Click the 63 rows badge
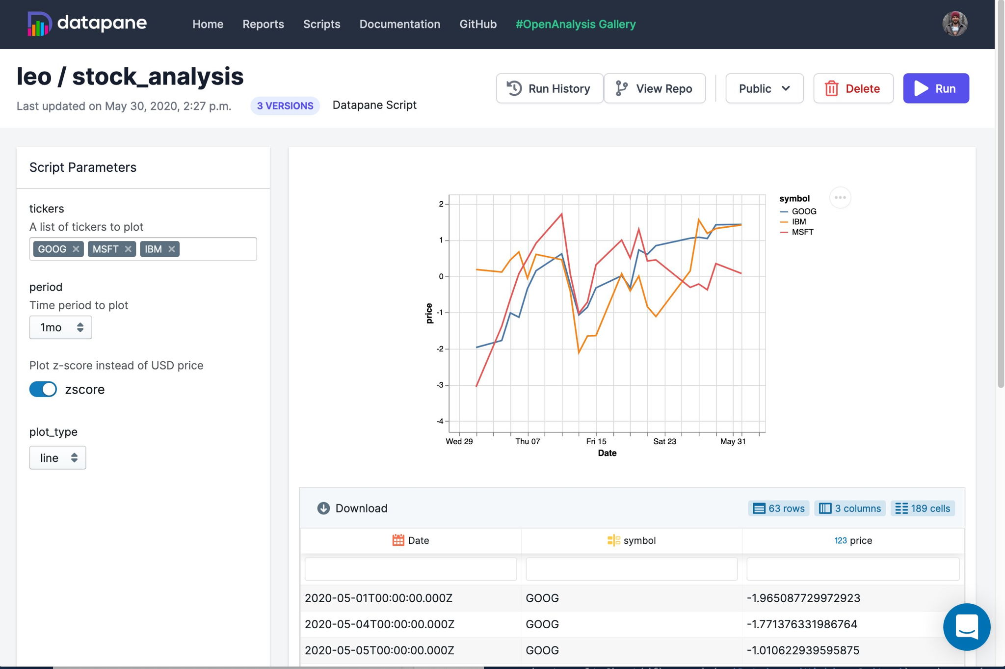This screenshot has height=669, width=1005. 779,508
